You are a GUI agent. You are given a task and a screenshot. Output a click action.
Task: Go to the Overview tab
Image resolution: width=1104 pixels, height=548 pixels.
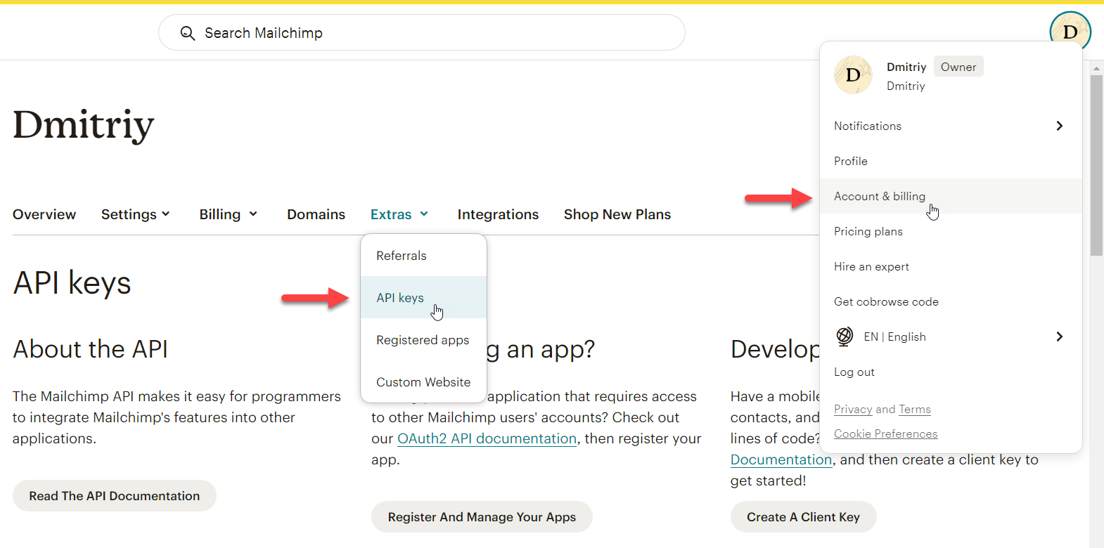point(44,214)
